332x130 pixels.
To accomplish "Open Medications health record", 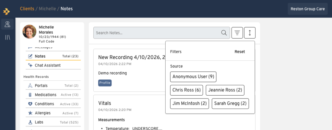I will tap(53, 95).
